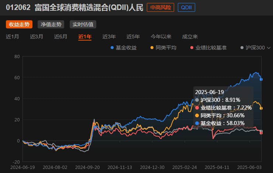Click y-axis label 60
Image resolution: width=273 pixels, height=173 pixels.
[17, 77]
